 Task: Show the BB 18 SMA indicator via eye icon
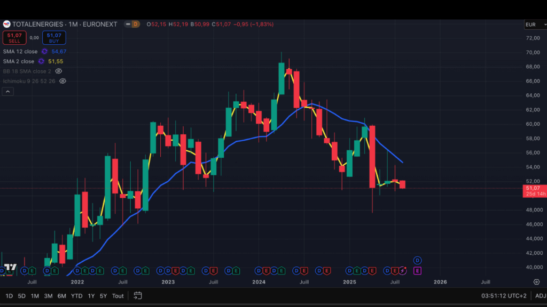59,71
